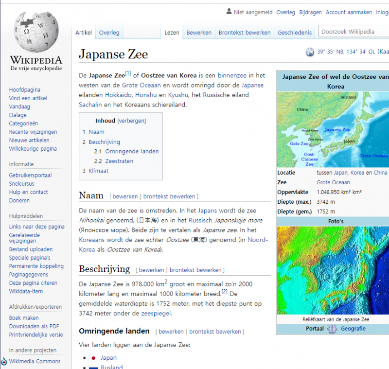Click the Rusland flag icon

[93, 367]
